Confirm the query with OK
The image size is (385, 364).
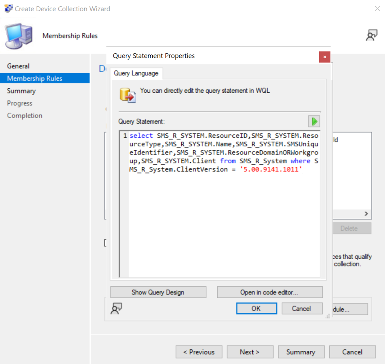click(256, 308)
